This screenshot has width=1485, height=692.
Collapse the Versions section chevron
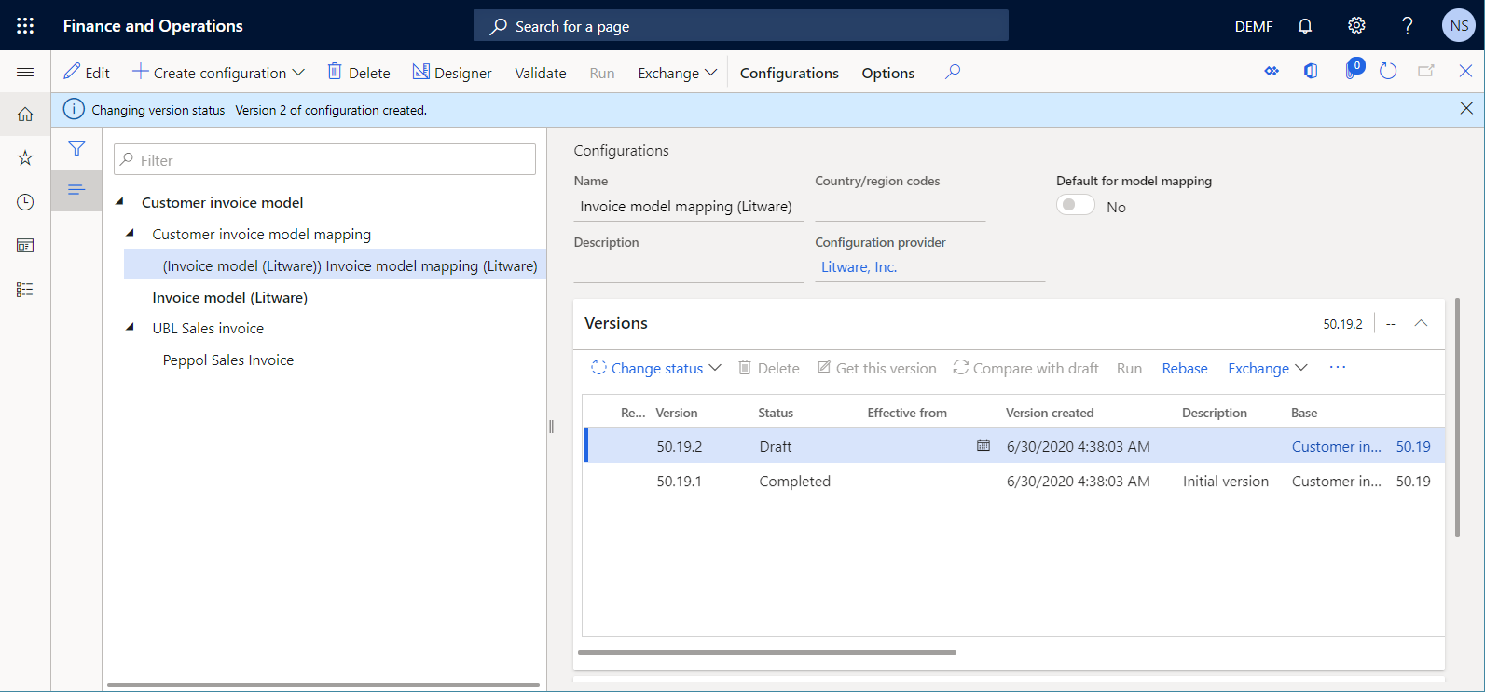(1421, 323)
